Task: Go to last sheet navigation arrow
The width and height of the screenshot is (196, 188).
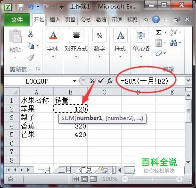Action: (29, 170)
